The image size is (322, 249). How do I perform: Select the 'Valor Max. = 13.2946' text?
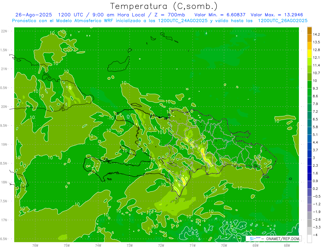[x=276, y=15]
